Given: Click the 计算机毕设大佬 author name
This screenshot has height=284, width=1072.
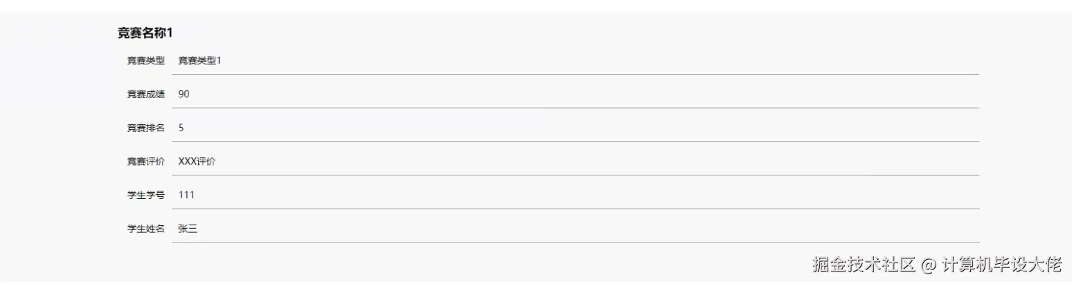Looking at the screenshot, I should (1001, 265).
